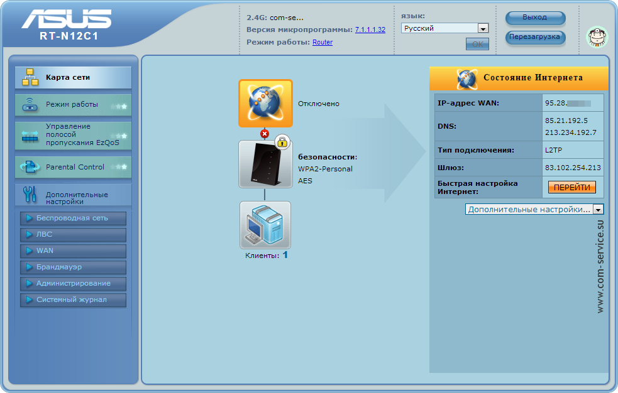618x393 pixels.
Task: Click the Internet globe status icon
Action: click(265, 103)
